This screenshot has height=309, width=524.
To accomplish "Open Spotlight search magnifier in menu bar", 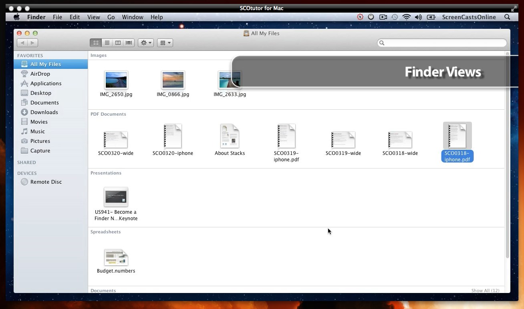I will pyautogui.click(x=507, y=17).
